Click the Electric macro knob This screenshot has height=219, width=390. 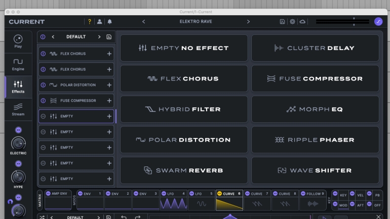pyautogui.click(x=18, y=143)
